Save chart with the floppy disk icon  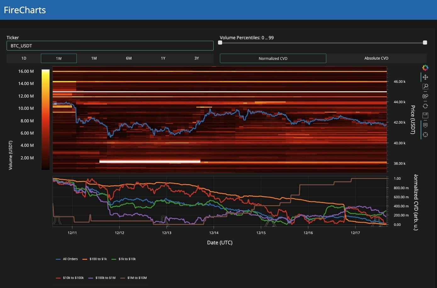tap(425, 115)
